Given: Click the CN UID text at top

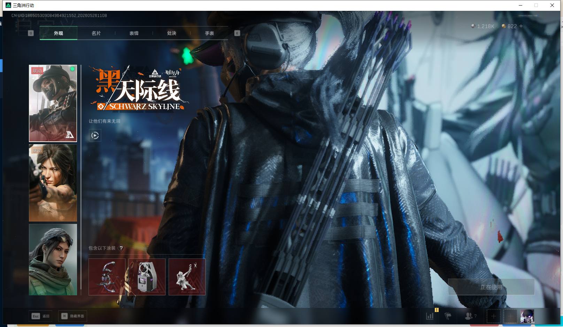Looking at the screenshot, I should pos(59,16).
